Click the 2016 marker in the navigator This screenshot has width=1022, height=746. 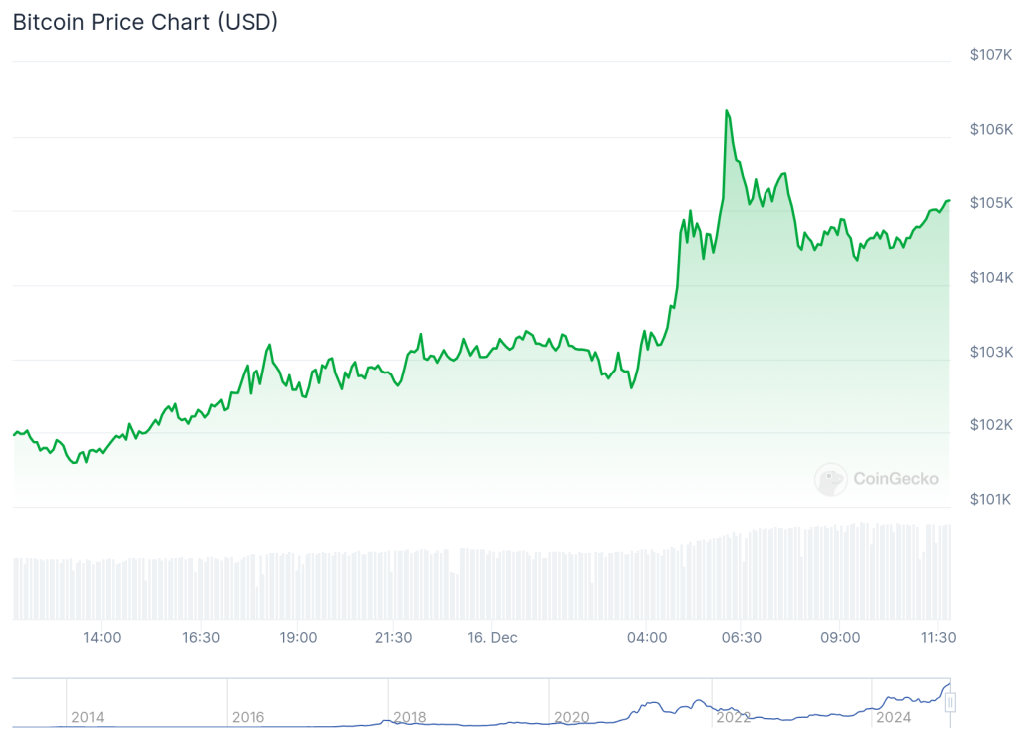click(x=248, y=717)
